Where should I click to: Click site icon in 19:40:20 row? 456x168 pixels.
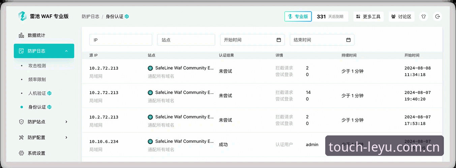click(150, 93)
